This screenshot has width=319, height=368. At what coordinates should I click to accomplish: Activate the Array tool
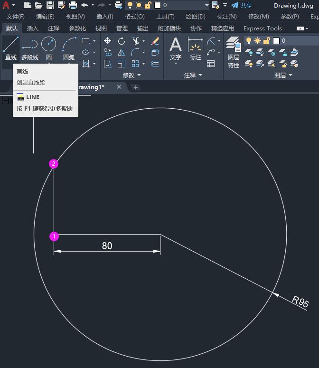[x=135, y=64]
